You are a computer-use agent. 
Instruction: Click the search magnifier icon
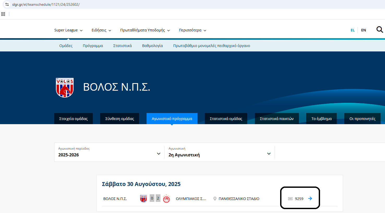380,30
